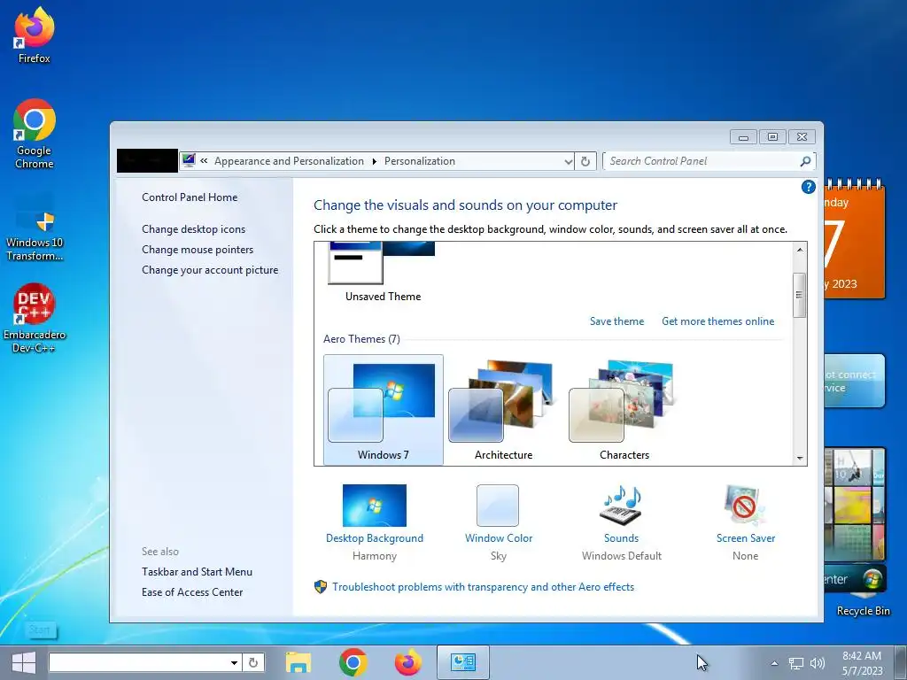Open Taskbar and Start Menu
Image resolution: width=907 pixels, height=680 pixels.
point(198,572)
